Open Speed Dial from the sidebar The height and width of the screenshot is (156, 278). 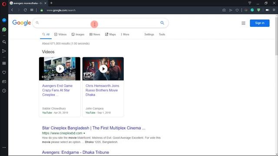click(4, 63)
